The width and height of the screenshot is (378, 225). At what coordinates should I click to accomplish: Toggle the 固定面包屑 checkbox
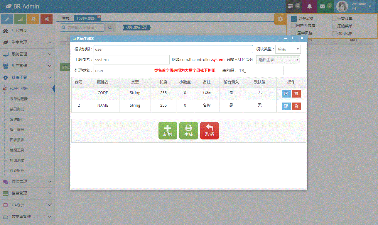click(293, 26)
